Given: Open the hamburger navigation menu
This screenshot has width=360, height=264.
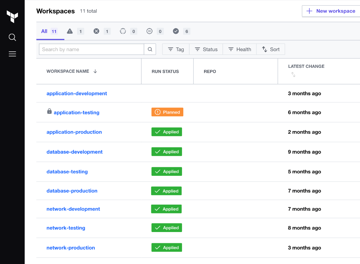Looking at the screenshot, I should (x=12, y=54).
